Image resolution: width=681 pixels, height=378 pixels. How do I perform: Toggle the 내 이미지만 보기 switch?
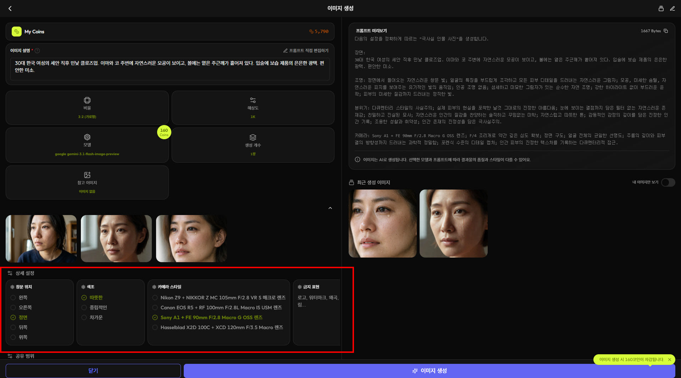(668, 182)
